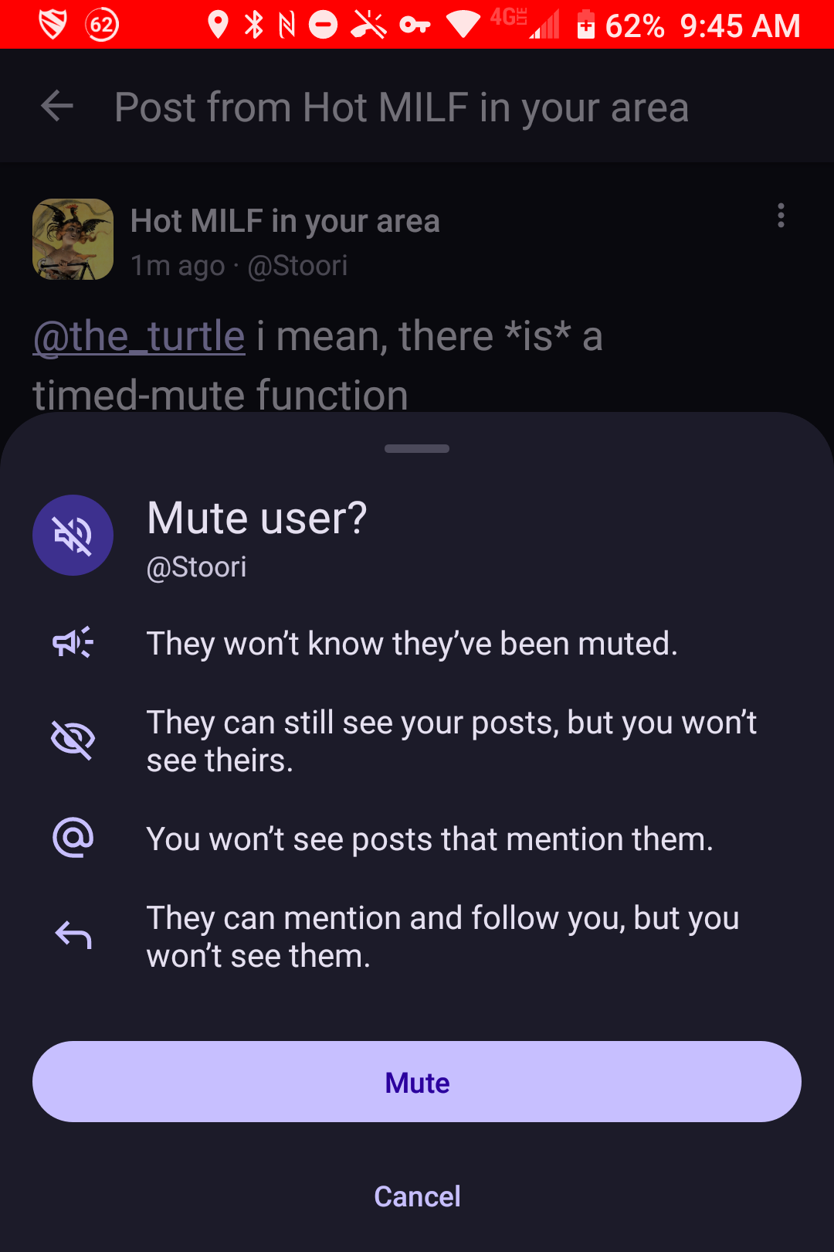The image size is (834, 1252).
Task: Tap the bottom sheet drag handle
Action: click(x=417, y=448)
